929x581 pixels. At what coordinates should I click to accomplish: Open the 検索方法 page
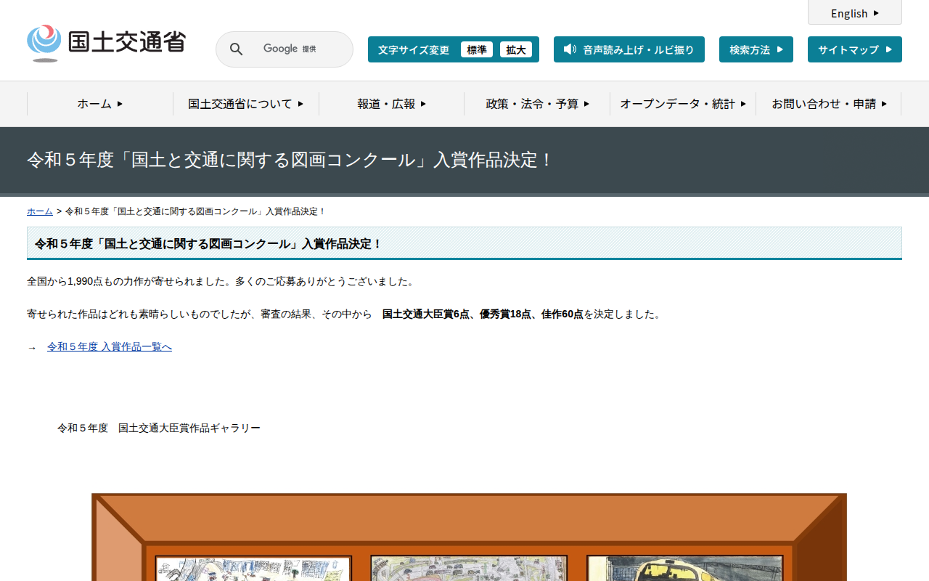point(756,49)
